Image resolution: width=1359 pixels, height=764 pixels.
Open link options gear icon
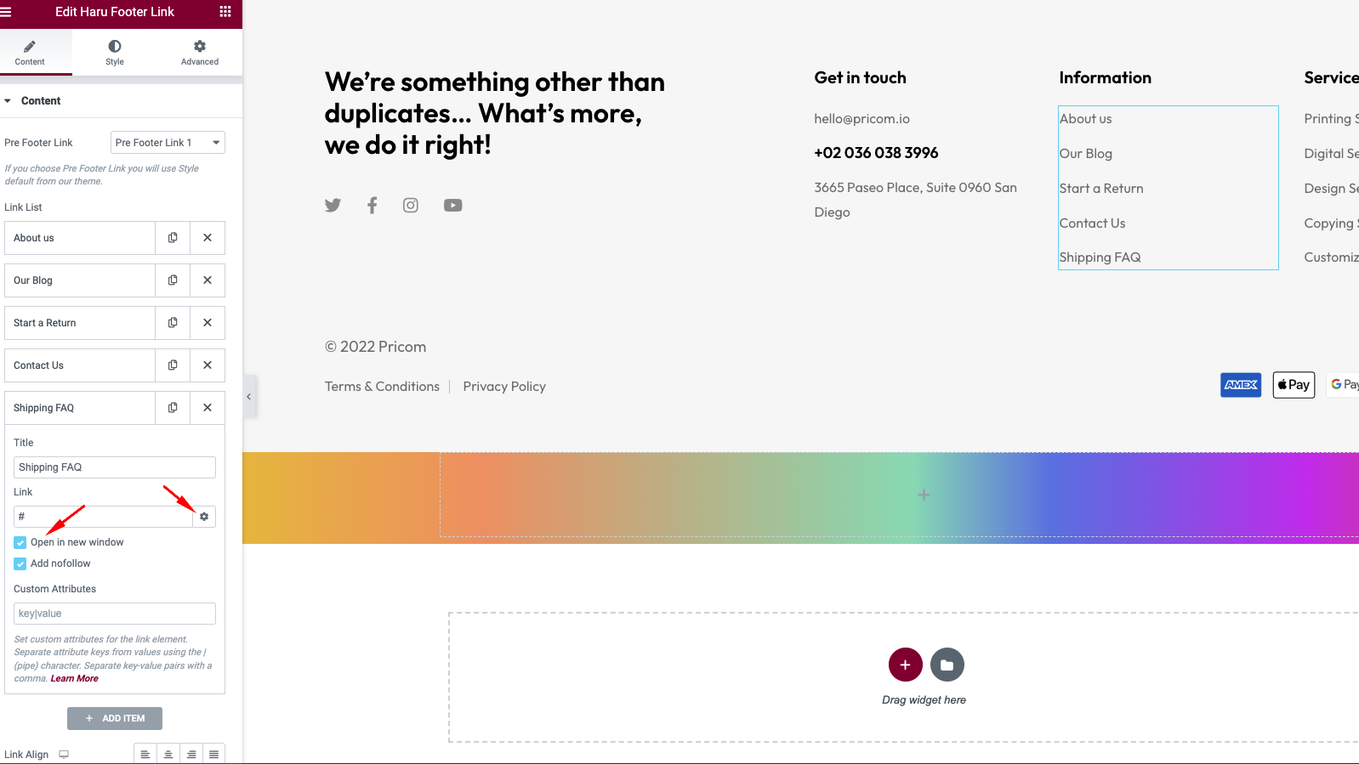point(204,517)
